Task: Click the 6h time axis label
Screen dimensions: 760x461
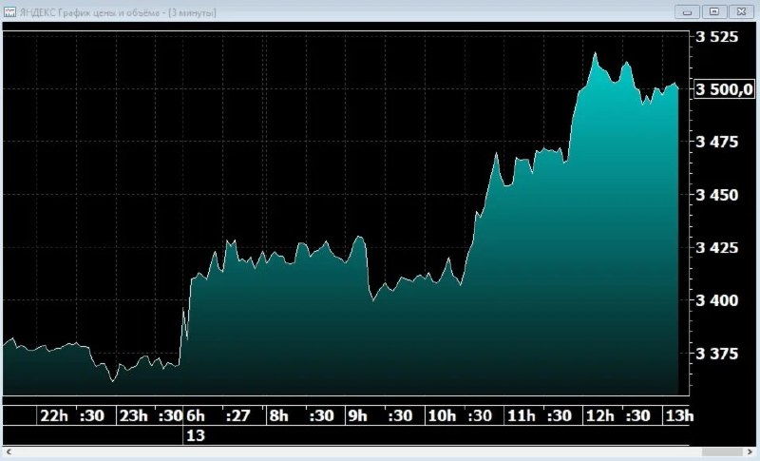Action: (196, 415)
